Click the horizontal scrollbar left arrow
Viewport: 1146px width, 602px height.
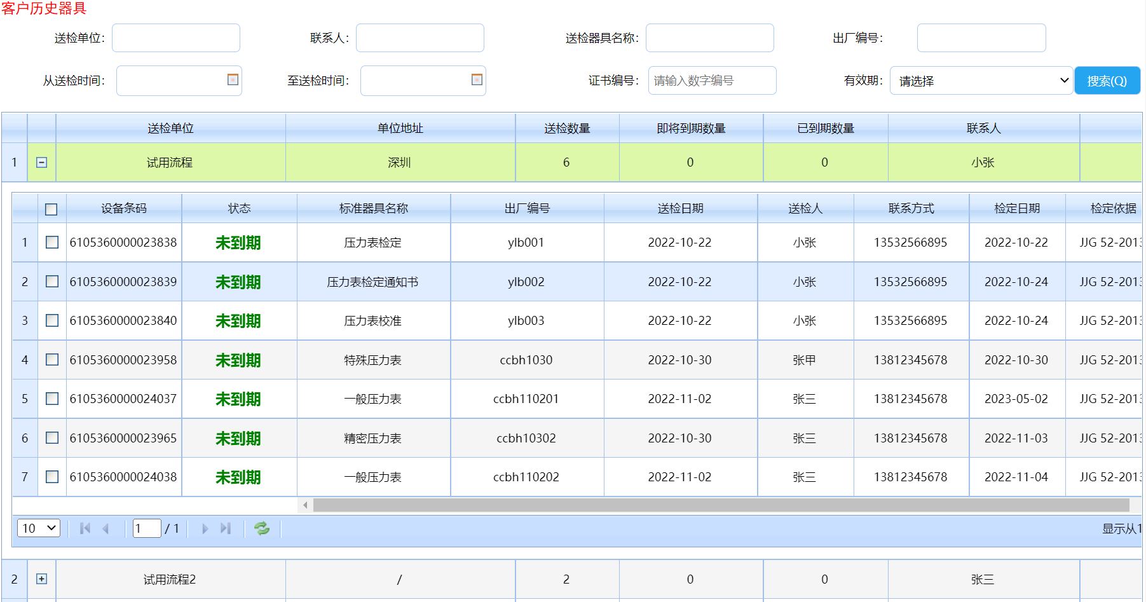coord(305,505)
